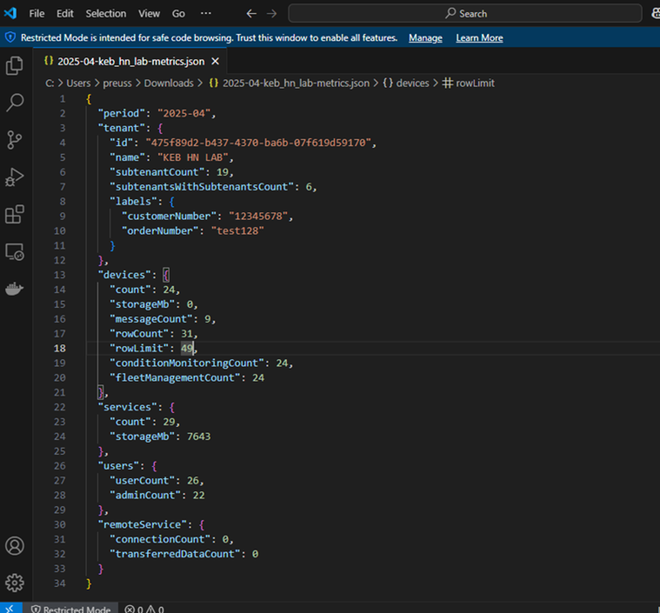This screenshot has height=613, width=660.
Task: Open the Docker view in activity bar
Action: [15, 289]
